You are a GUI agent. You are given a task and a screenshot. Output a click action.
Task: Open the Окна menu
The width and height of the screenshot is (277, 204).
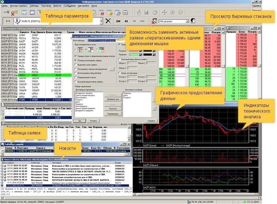click(94, 6)
